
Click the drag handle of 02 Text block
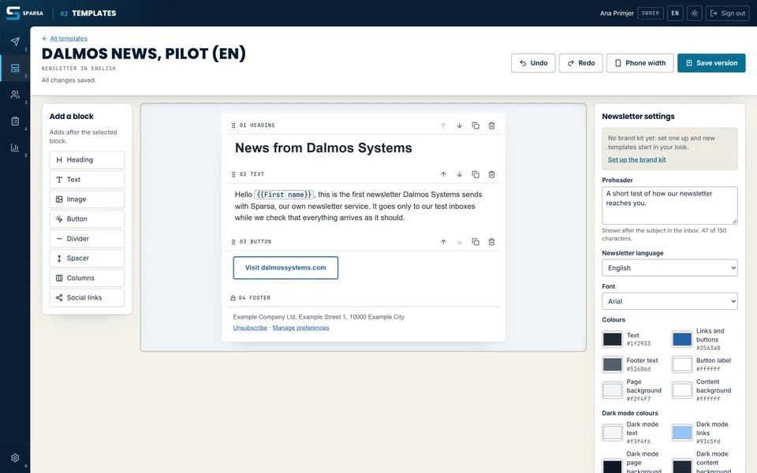pos(233,174)
